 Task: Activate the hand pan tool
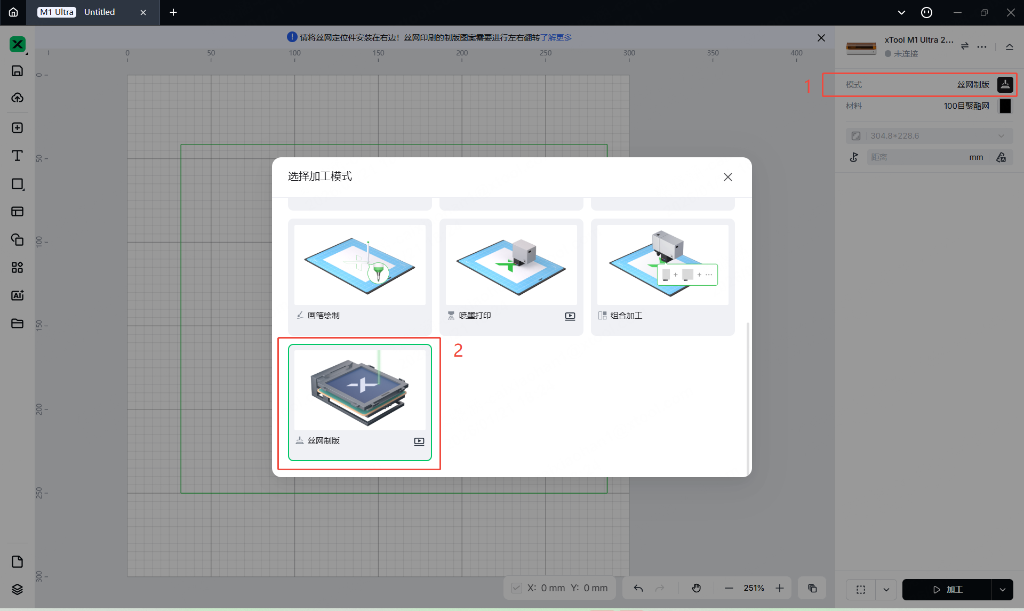[x=697, y=588]
